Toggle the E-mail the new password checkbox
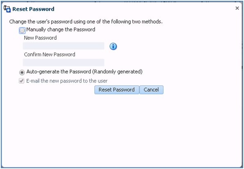244x169 pixels. (x=22, y=81)
